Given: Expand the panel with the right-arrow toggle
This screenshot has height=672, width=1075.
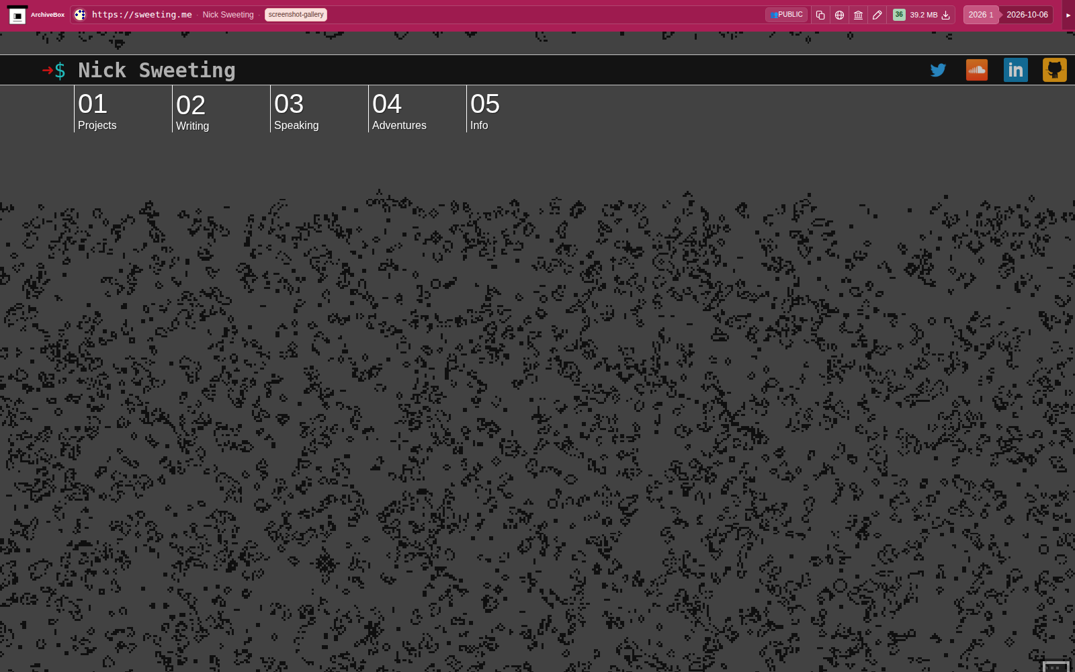Looking at the screenshot, I should [x=1068, y=15].
